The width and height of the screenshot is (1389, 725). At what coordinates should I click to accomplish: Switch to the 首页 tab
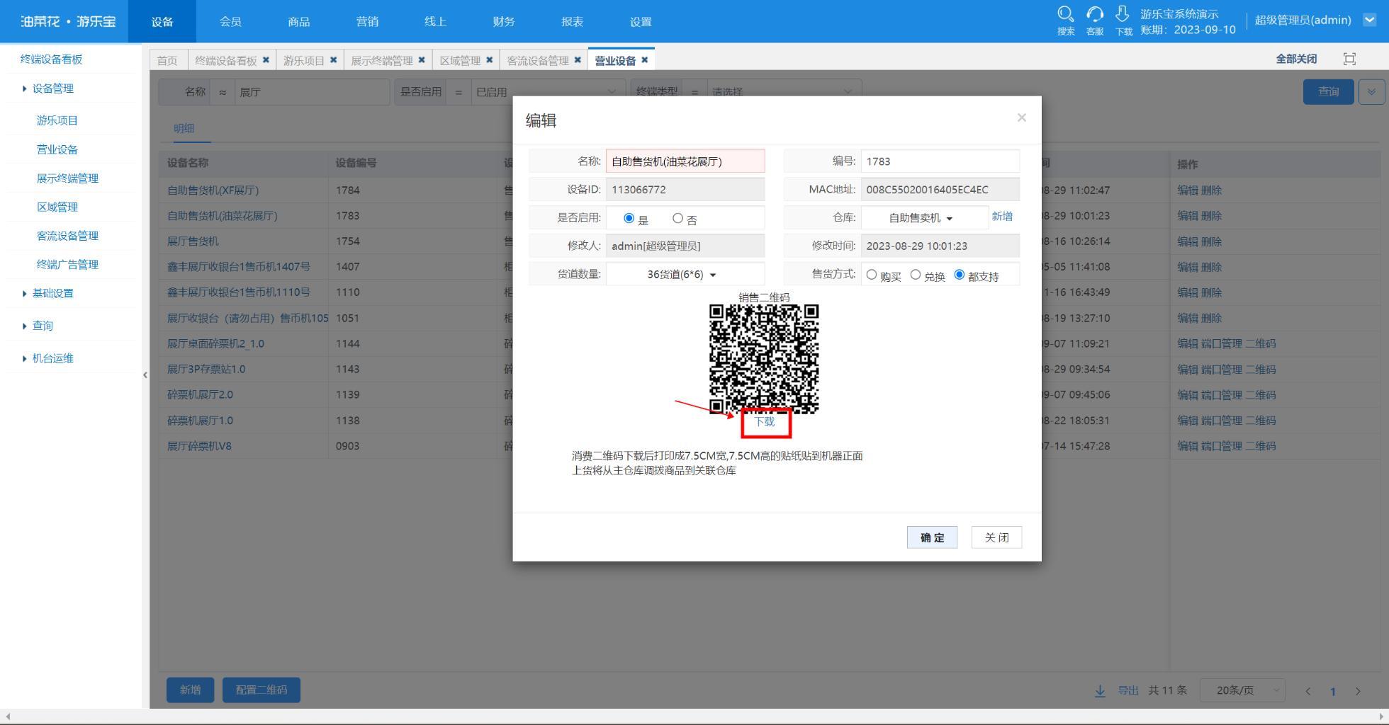168,60
